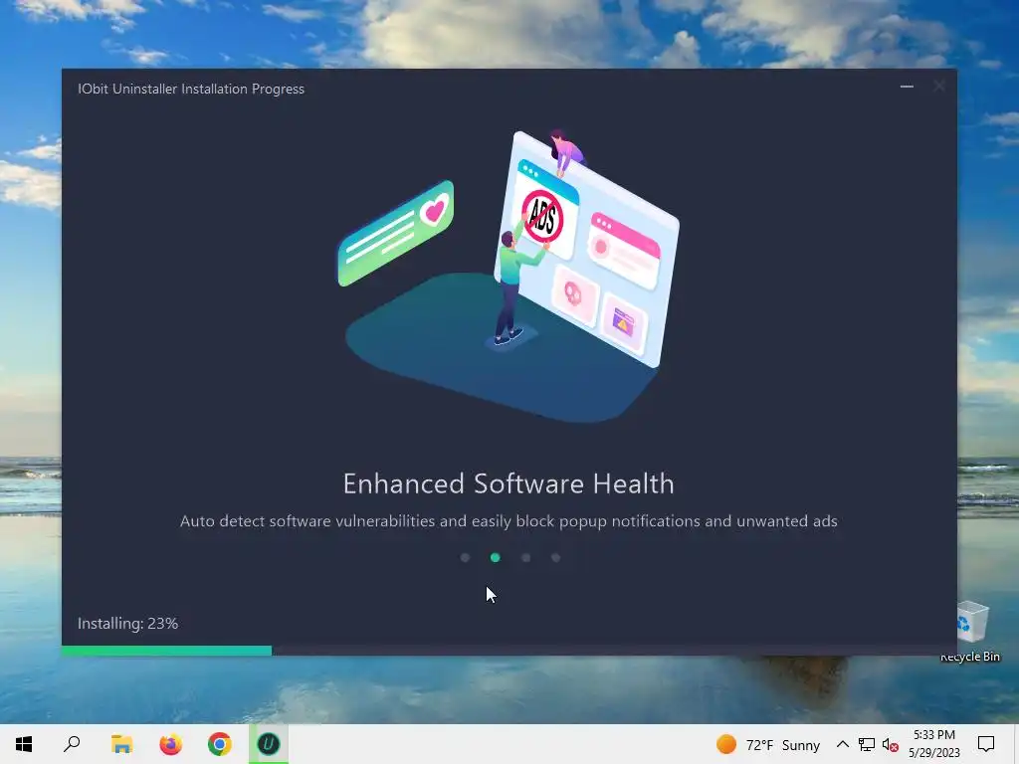
Task: Open the network status tray icon
Action: [x=867, y=744]
